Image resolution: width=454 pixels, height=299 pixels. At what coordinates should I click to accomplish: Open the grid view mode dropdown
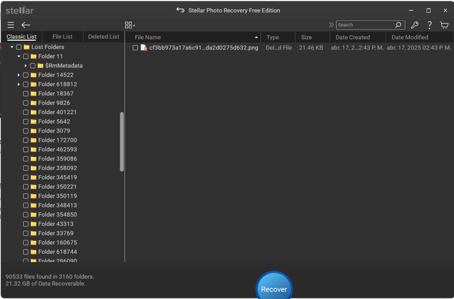[x=130, y=25]
